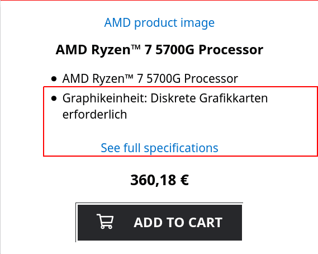318x254 pixels.
Task: Click the first bullet AMD Ryzen processor line
Action: [150, 78]
